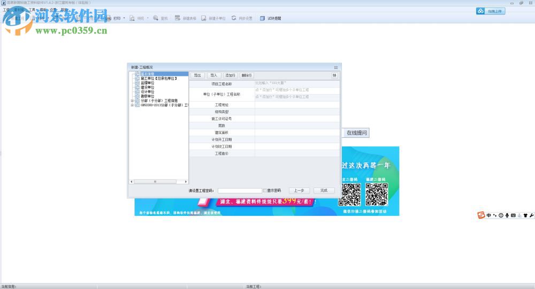This screenshot has height=289, width=535.
Task: Click the 结构类型 value cell
Action: click(x=297, y=112)
